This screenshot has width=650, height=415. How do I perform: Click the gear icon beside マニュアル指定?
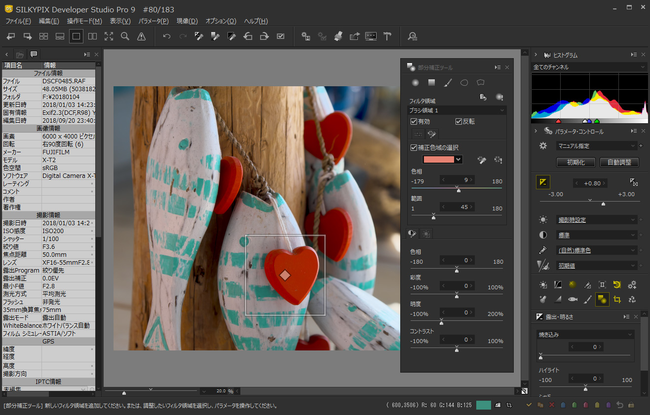pyautogui.click(x=543, y=146)
